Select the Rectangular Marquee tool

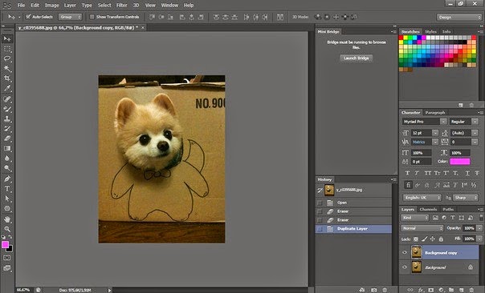(7, 49)
